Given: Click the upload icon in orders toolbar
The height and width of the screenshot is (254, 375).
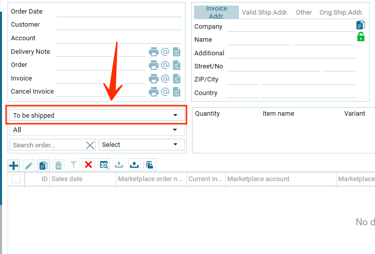Looking at the screenshot, I should point(134,164).
